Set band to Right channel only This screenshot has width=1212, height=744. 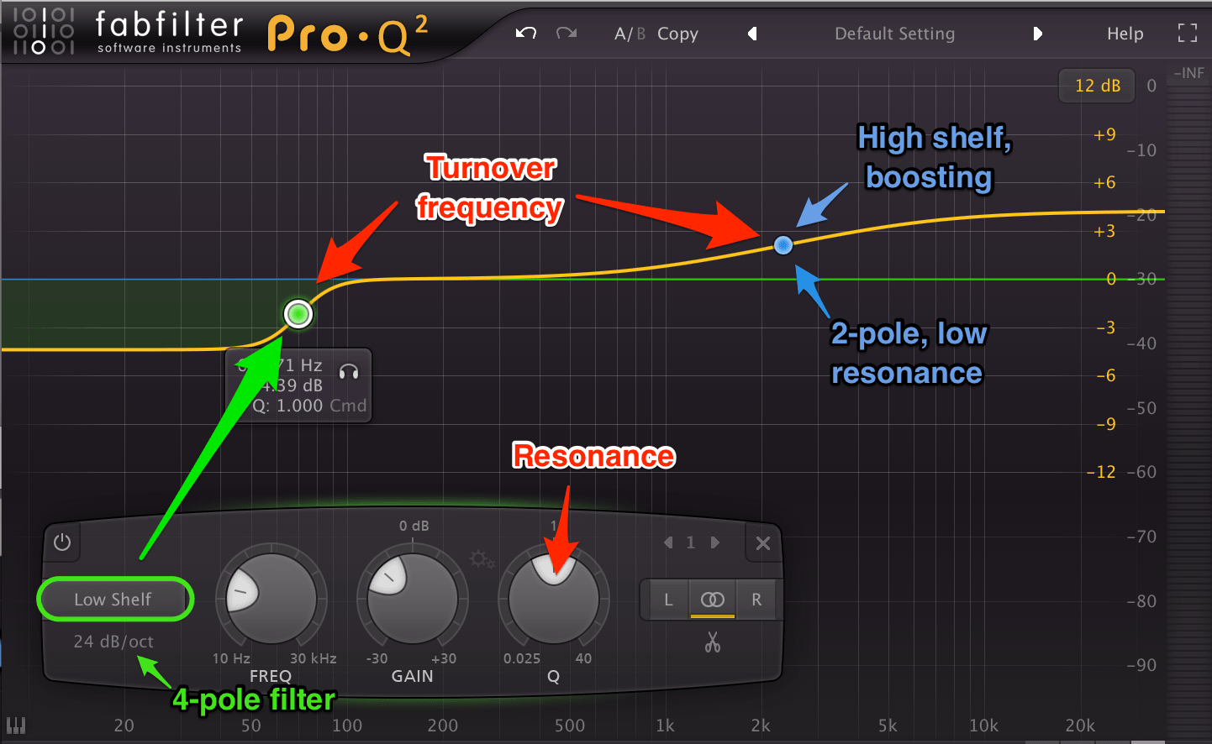(x=756, y=600)
